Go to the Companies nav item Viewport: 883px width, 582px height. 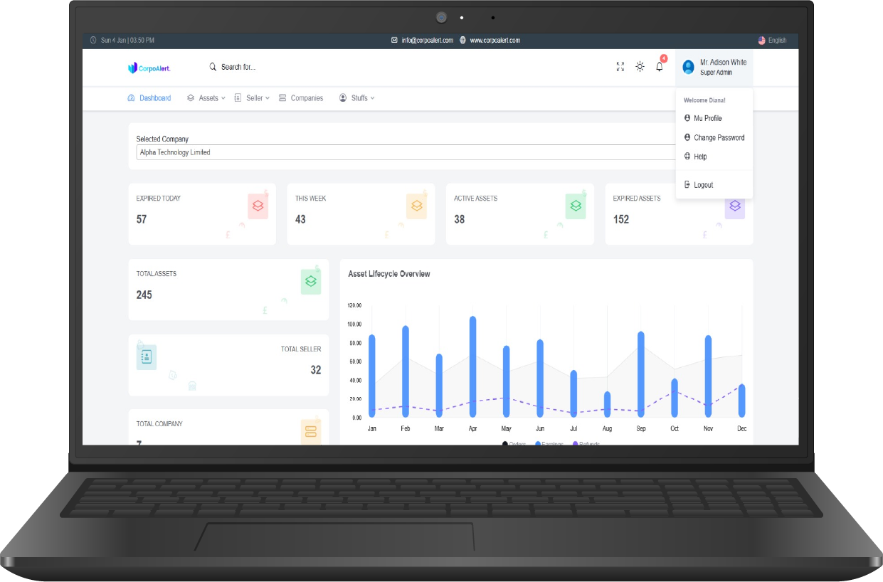(301, 98)
